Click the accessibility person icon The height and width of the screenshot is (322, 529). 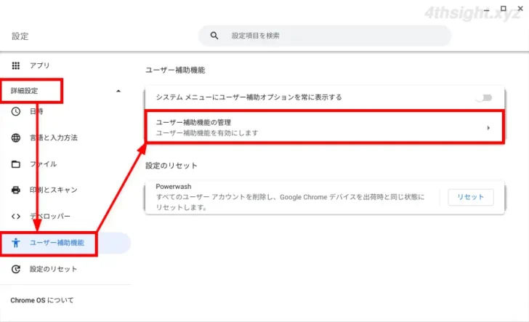pyautogui.click(x=16, y=243)
